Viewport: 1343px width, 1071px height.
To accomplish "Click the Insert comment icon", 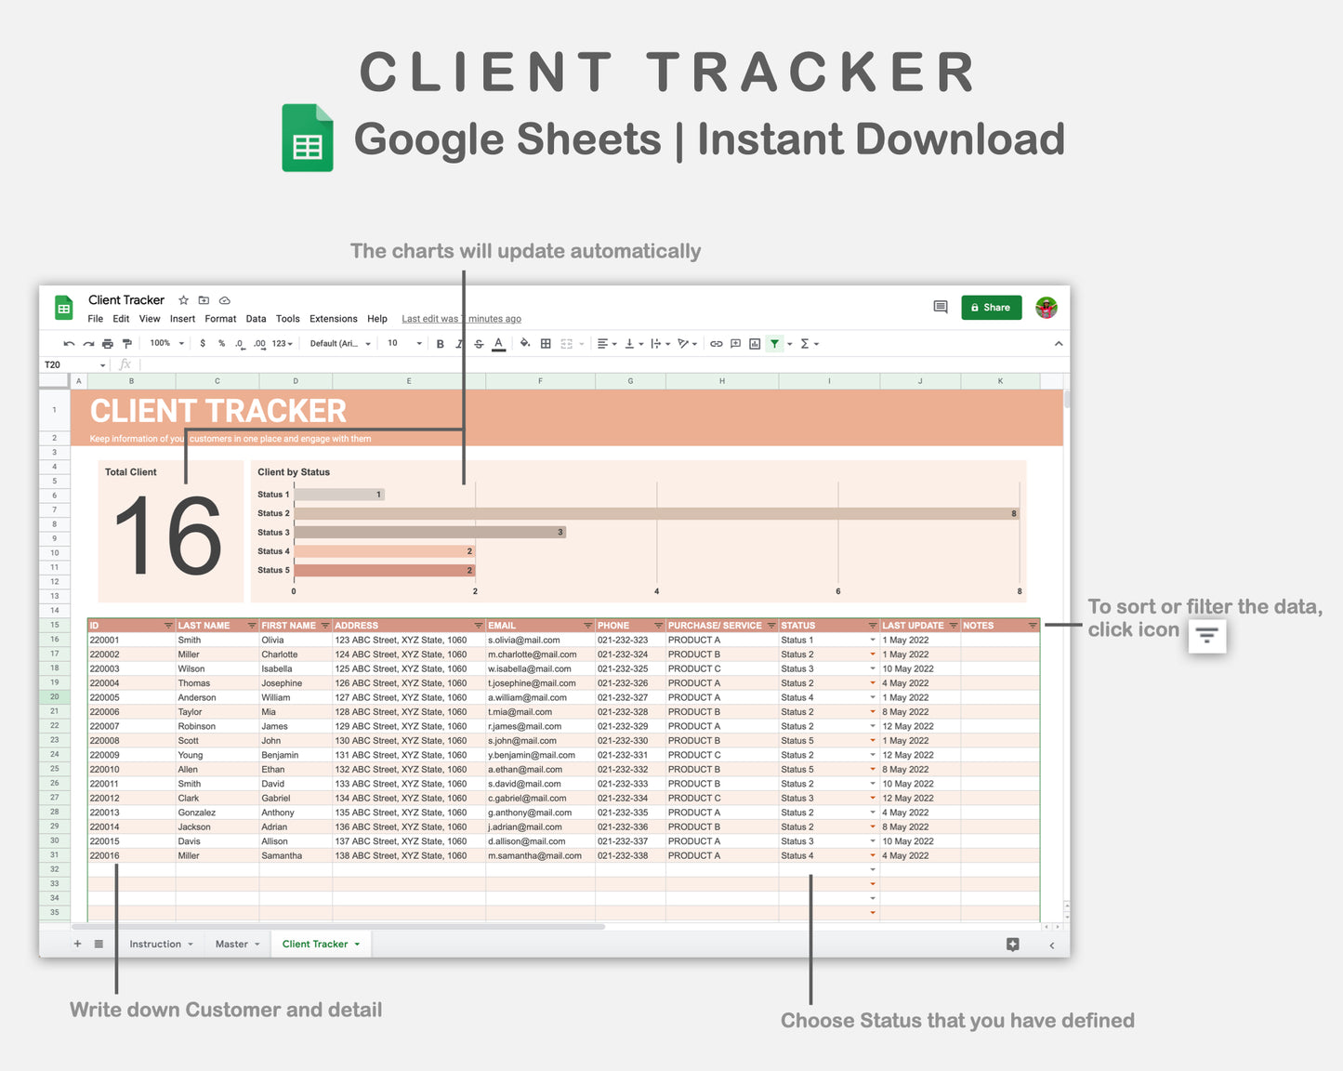I will (734, 343).
